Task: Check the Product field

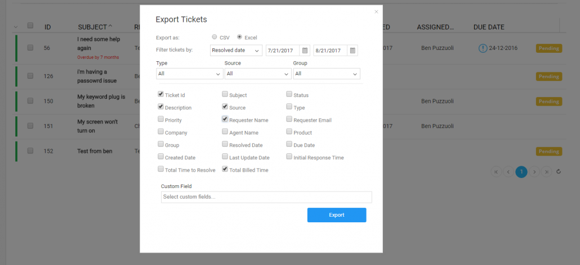Action: coord(289,131)
